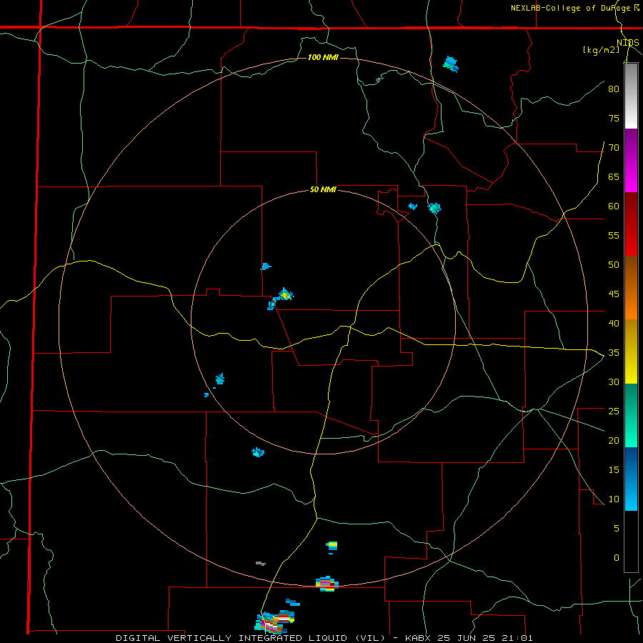Click the scale value 65

tap(614, 177)
